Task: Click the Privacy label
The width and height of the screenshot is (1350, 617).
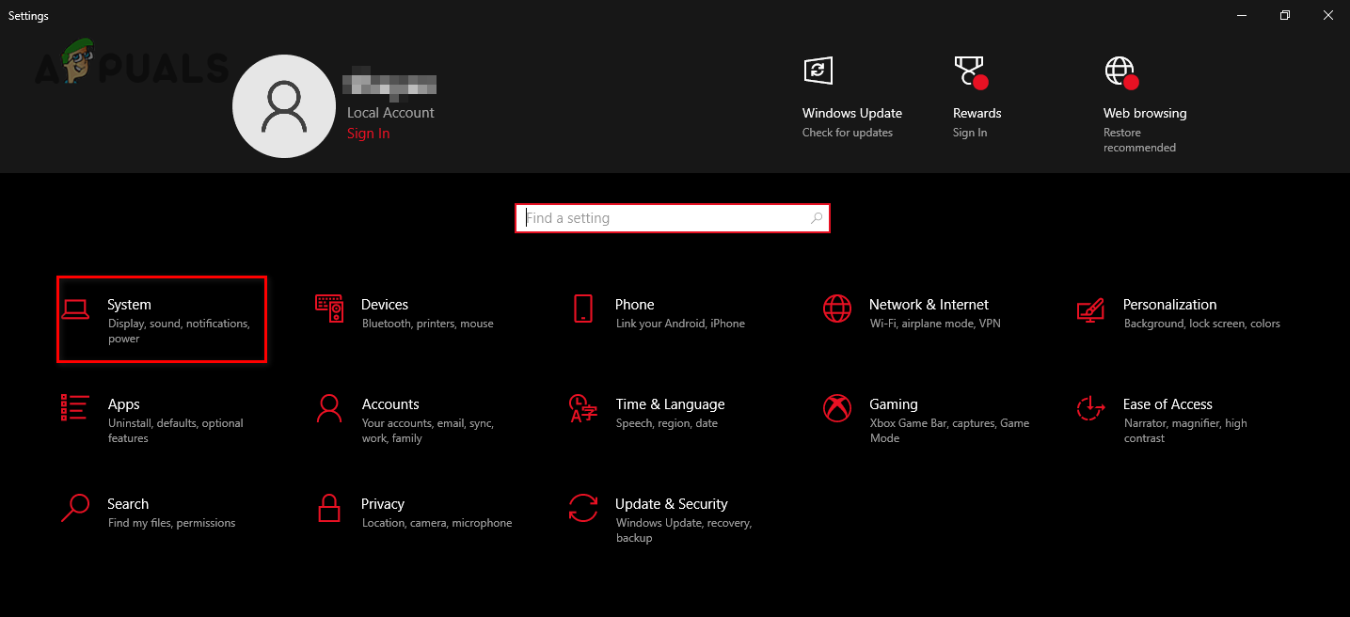Action: 383,504
